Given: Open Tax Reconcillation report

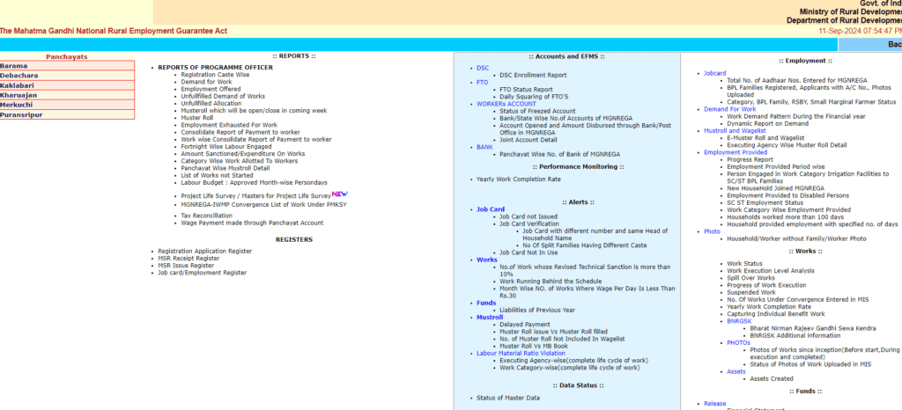Looking at the screenshot, I should pyautogui.click(x=206, y=216).
